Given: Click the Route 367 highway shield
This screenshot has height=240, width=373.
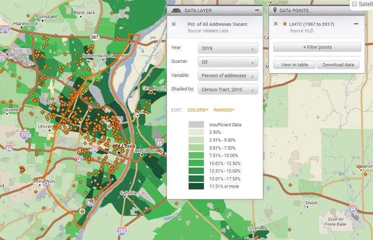Looking at the screenshot, I should (95, 37).
